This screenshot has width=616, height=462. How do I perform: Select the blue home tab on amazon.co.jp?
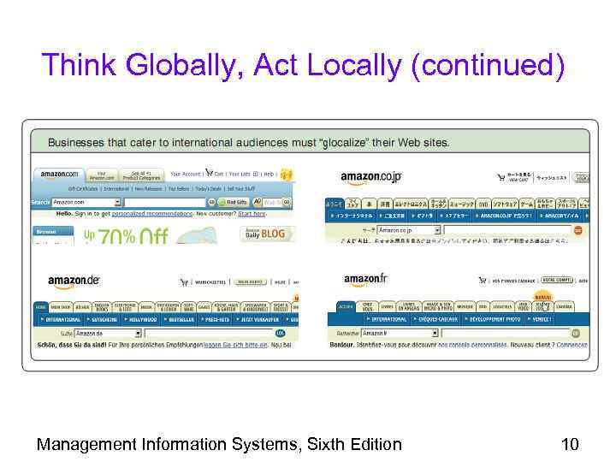(x=335, y=204)
